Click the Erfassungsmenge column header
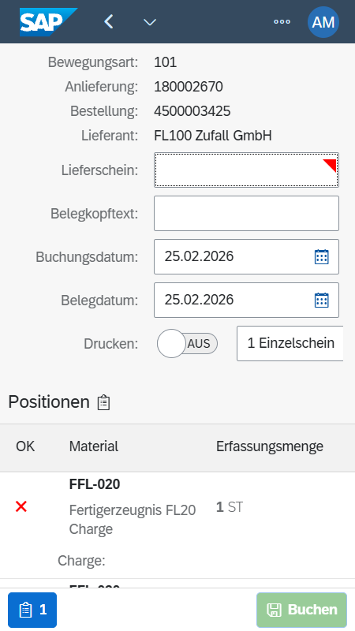The width and height of the screenshot is (355, 631). point(270,446)
